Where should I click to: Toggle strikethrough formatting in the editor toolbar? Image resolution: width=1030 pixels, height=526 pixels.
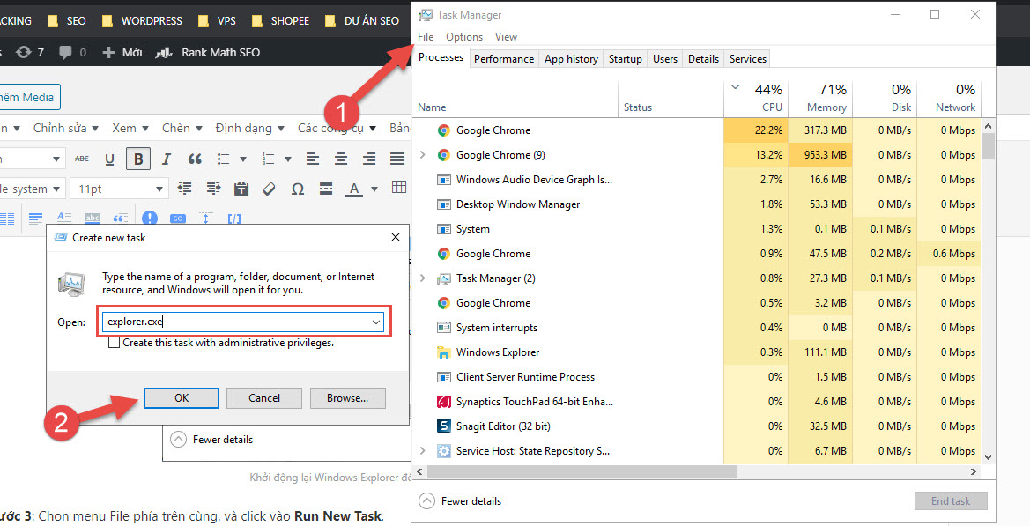point(81,159)
